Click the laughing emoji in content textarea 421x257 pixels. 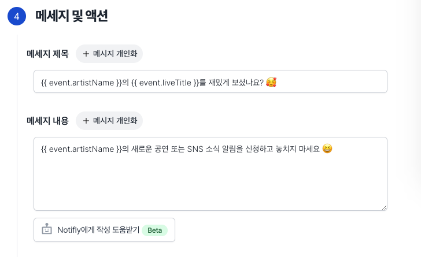coord(327,149)
